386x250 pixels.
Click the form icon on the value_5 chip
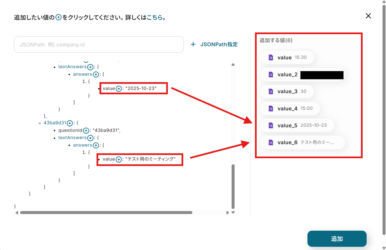click(271, 125)
